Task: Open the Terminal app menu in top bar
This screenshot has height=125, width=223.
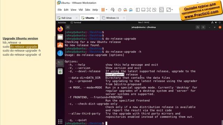Action: coord(76,23)
